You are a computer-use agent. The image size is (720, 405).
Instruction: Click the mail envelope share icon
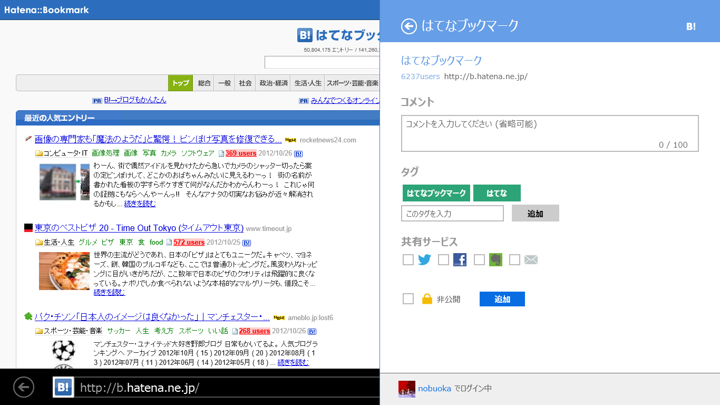click(x=531, y=260)
